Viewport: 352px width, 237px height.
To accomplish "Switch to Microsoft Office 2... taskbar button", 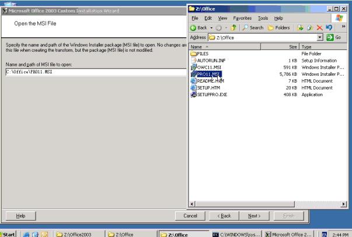I will click(288, 234).
